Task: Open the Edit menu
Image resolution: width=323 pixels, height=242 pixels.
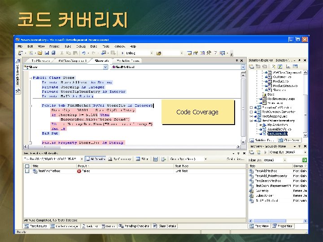Action: click(x=31, y=46)
